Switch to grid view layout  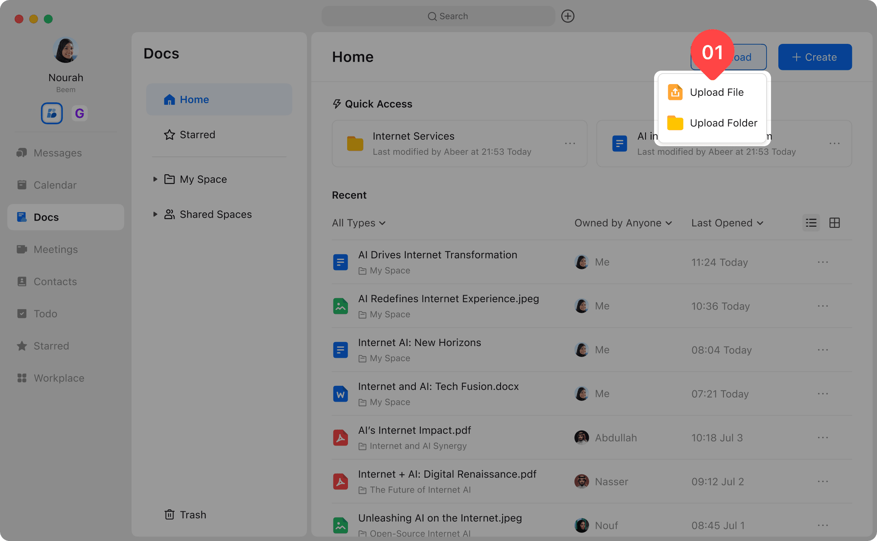coord(834,223)
